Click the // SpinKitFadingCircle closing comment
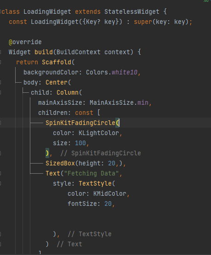The height and width of the screenshot is (255, 211). 101,153
